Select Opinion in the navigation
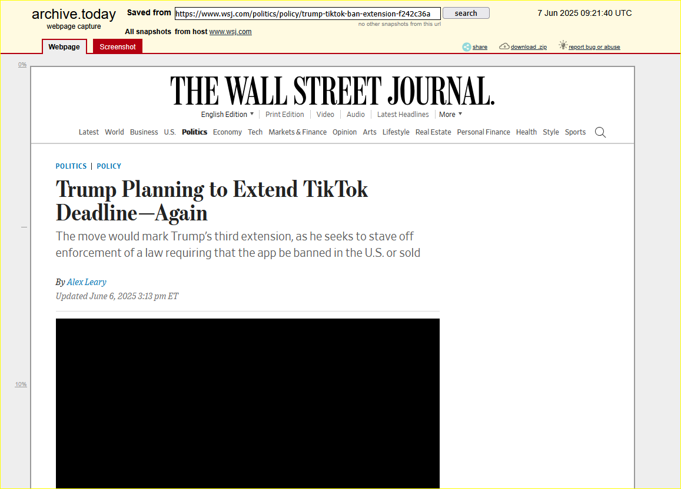The image size is (681, 489). (344, 132)
